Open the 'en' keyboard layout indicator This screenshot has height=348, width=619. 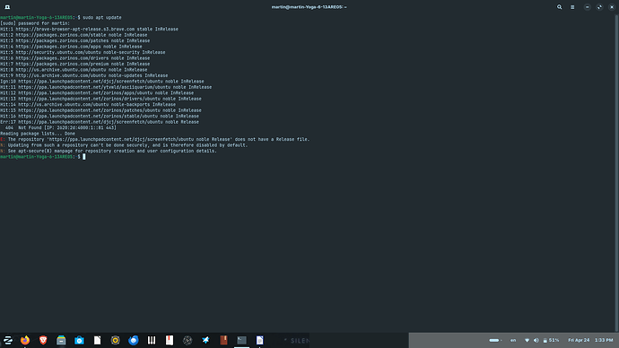click(x=513, y=340)
